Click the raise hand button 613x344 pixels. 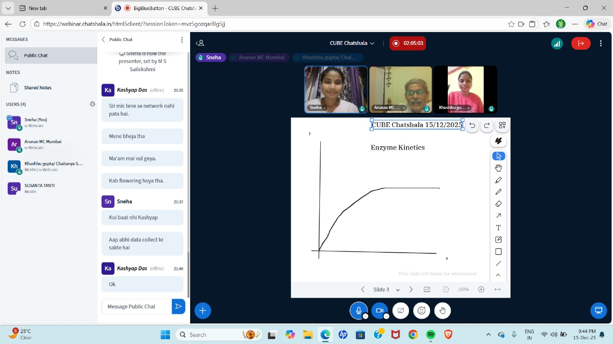[x=443, y=311]
